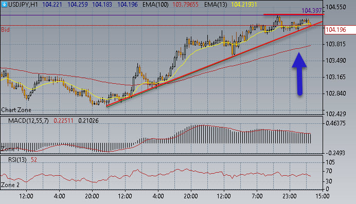Viewport: 356px width, 204px height.
Task: Click the Zone 2 label in RSI panel
Action: pos(10,185)
